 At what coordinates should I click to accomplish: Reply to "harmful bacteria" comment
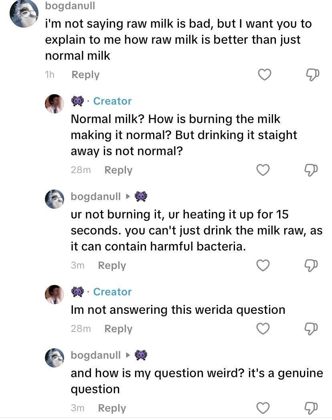pos(112,265)
